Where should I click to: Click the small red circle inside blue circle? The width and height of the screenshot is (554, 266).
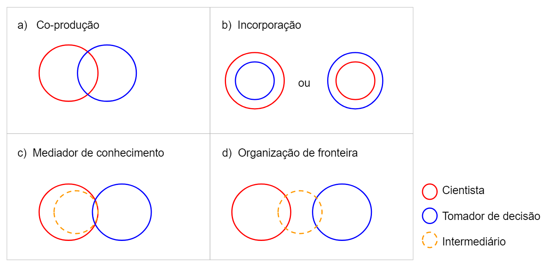pyautogui.click(x=355, y=81)
